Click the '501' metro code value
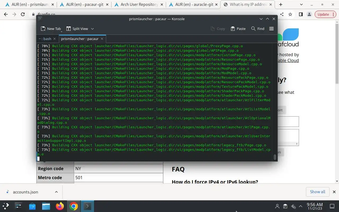339x212 pixels. 118,178
